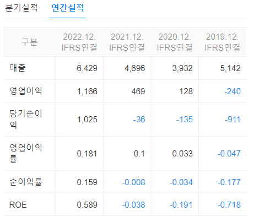Click the -0.047 operating margin value

[x=229, y=154]
